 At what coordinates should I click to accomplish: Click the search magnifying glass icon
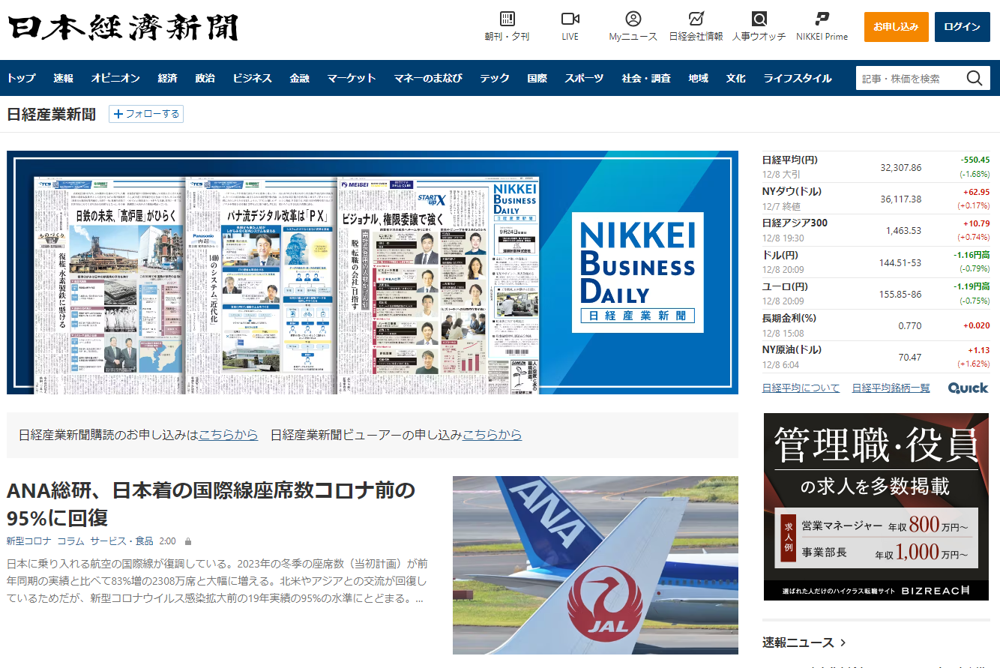(974, 78)
